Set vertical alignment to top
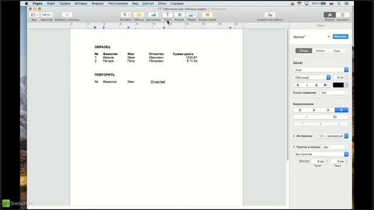This screenshot has width=374, height=210. click(x=303, y=124)
